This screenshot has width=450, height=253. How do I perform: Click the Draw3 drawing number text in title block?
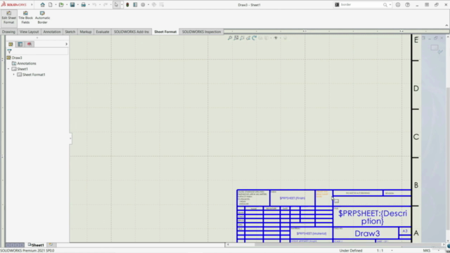click(x=367, y=233)
